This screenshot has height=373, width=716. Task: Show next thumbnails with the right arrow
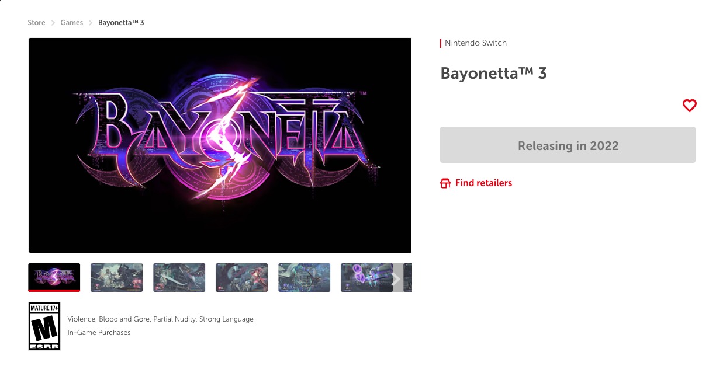pos(396,278)
